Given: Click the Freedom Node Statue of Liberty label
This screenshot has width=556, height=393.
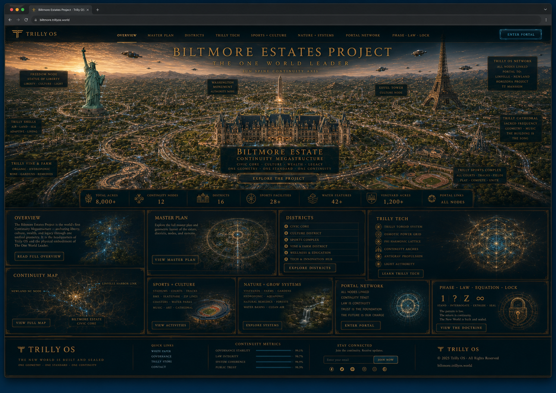Looking at the screenshot, I should (44, 79).
